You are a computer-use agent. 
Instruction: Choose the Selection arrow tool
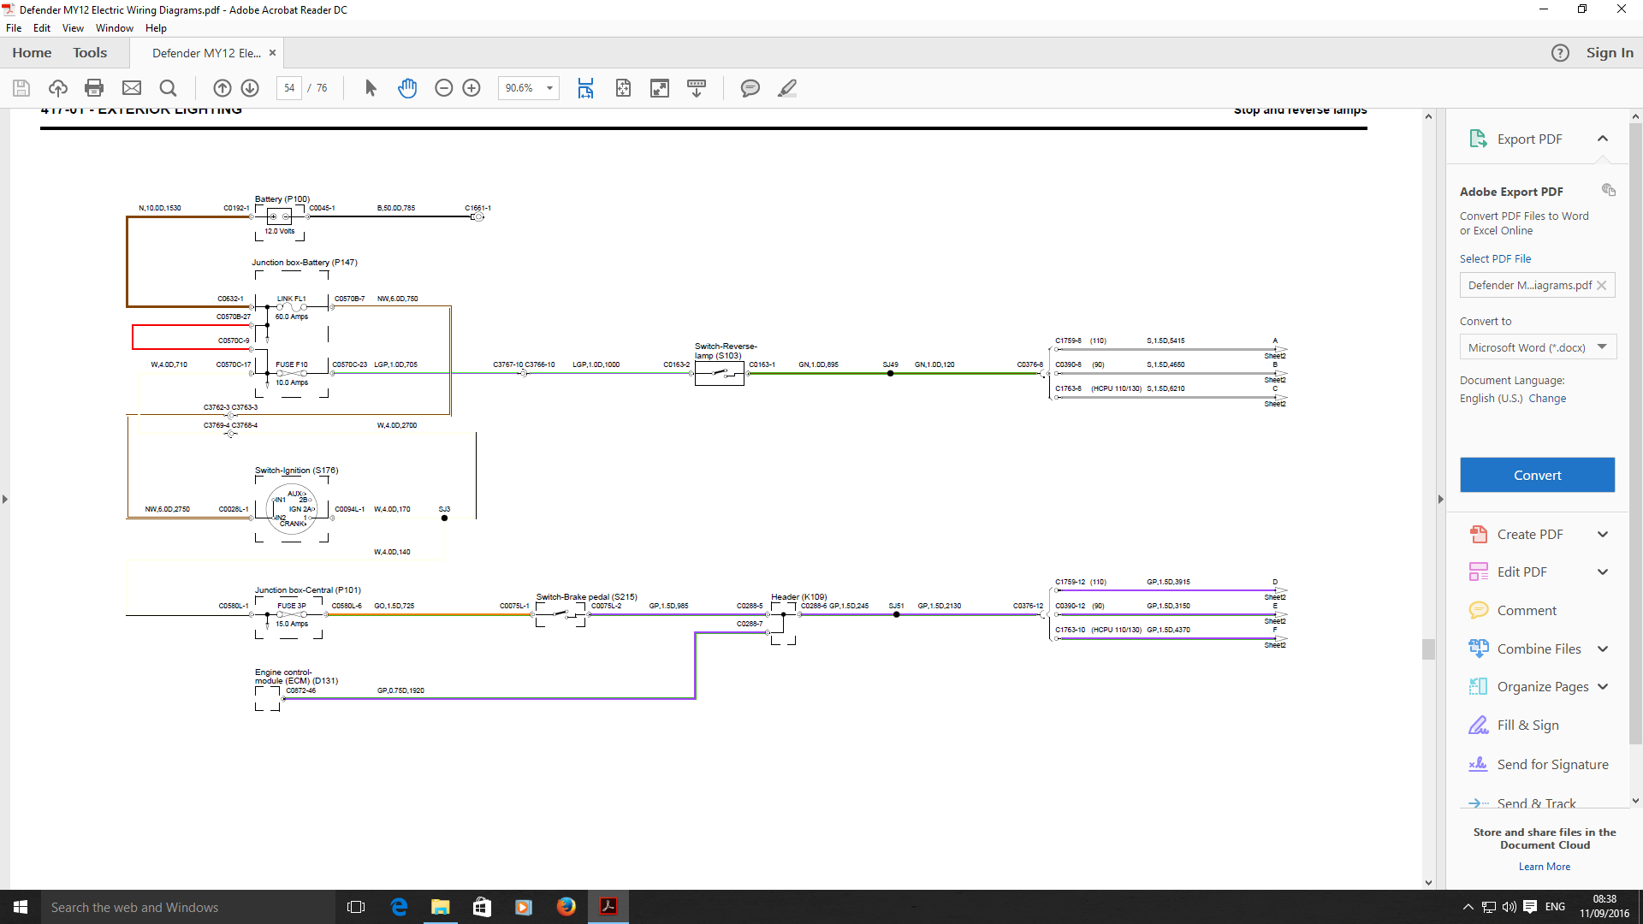pos(371,88)
